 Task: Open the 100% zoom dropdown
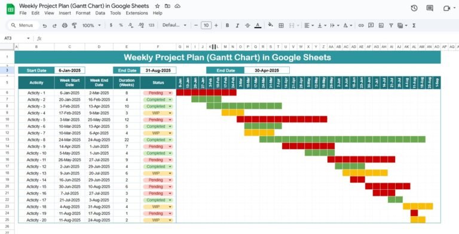[x=91, y=26]
